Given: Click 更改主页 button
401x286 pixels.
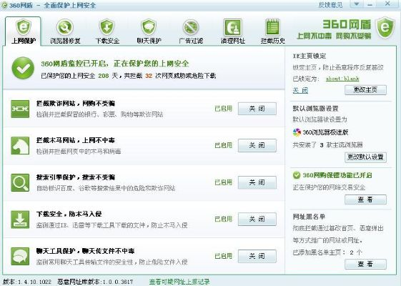Looking at the screenshot, I should click(x=365, y=90).
